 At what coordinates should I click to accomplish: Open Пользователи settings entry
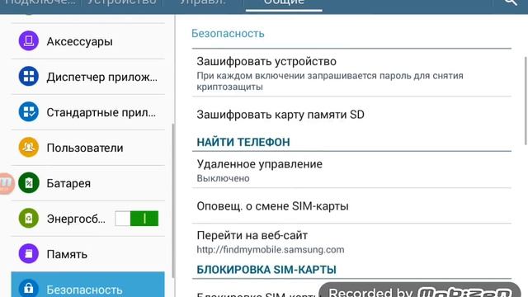[88, 148]
